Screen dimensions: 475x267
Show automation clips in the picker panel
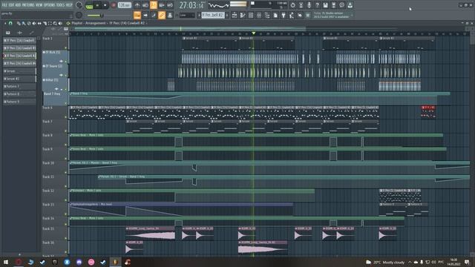[31, 33]
